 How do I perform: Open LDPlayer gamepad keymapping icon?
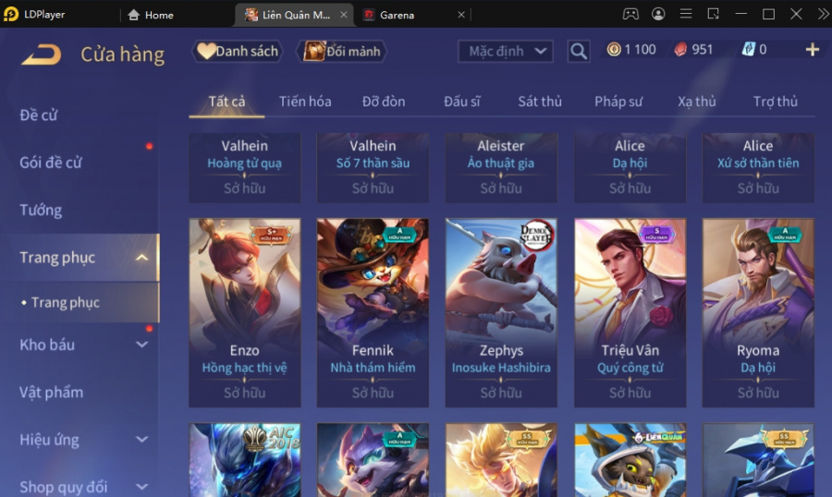[x=630, y=15]
